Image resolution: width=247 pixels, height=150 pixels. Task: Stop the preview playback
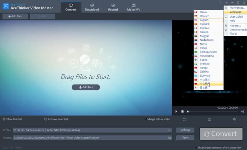(182, 111)
